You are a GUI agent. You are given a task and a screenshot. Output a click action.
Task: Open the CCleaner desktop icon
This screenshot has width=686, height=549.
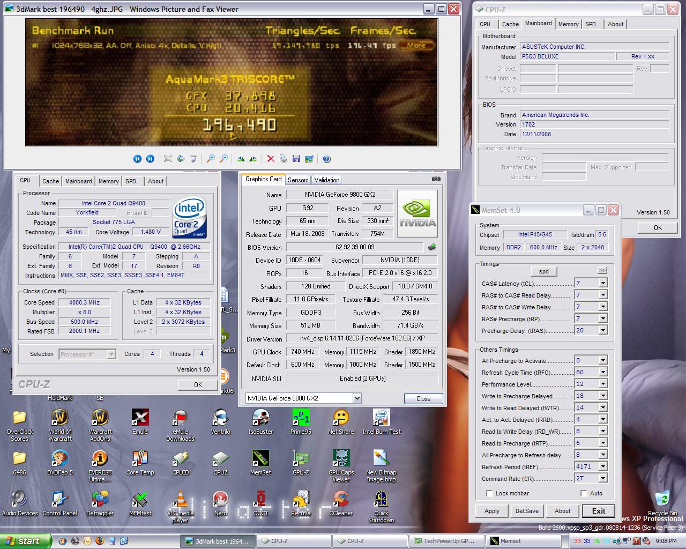click(341, 503)
